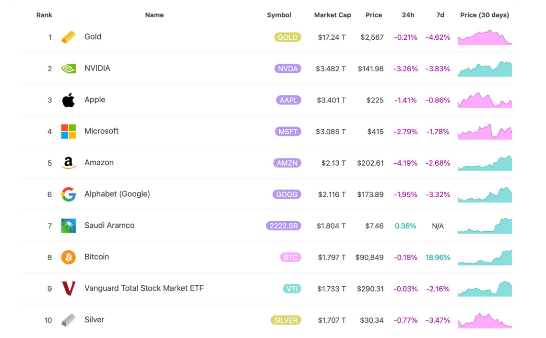Sort by the Symbol column header
The image size is (546, 338).
[279, 15]
